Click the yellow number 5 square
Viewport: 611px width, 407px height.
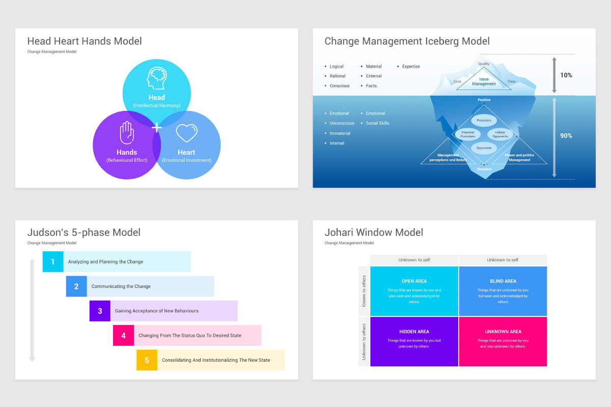(147, 360)
